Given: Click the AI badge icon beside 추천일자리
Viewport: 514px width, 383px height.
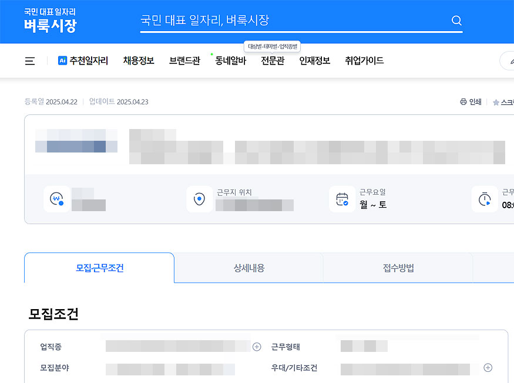Looking at the screenshot, I should tap(62, 60).
